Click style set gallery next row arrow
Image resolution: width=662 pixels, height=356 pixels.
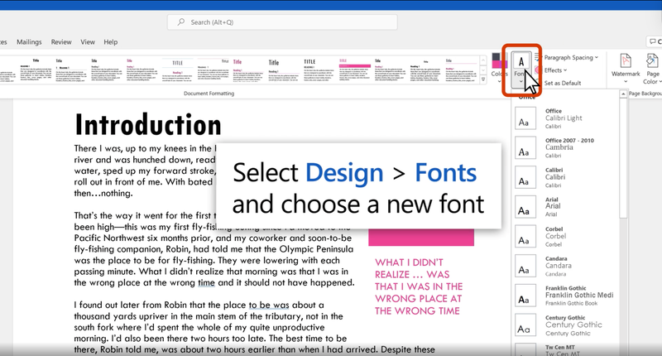[x=483, y=70]
